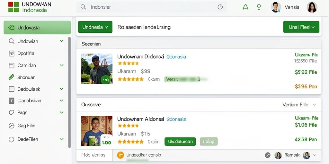Open the Undnesia green dropdown
This screenshot has width=329, height=164.
pyautogui.click(x=95, y=27)
